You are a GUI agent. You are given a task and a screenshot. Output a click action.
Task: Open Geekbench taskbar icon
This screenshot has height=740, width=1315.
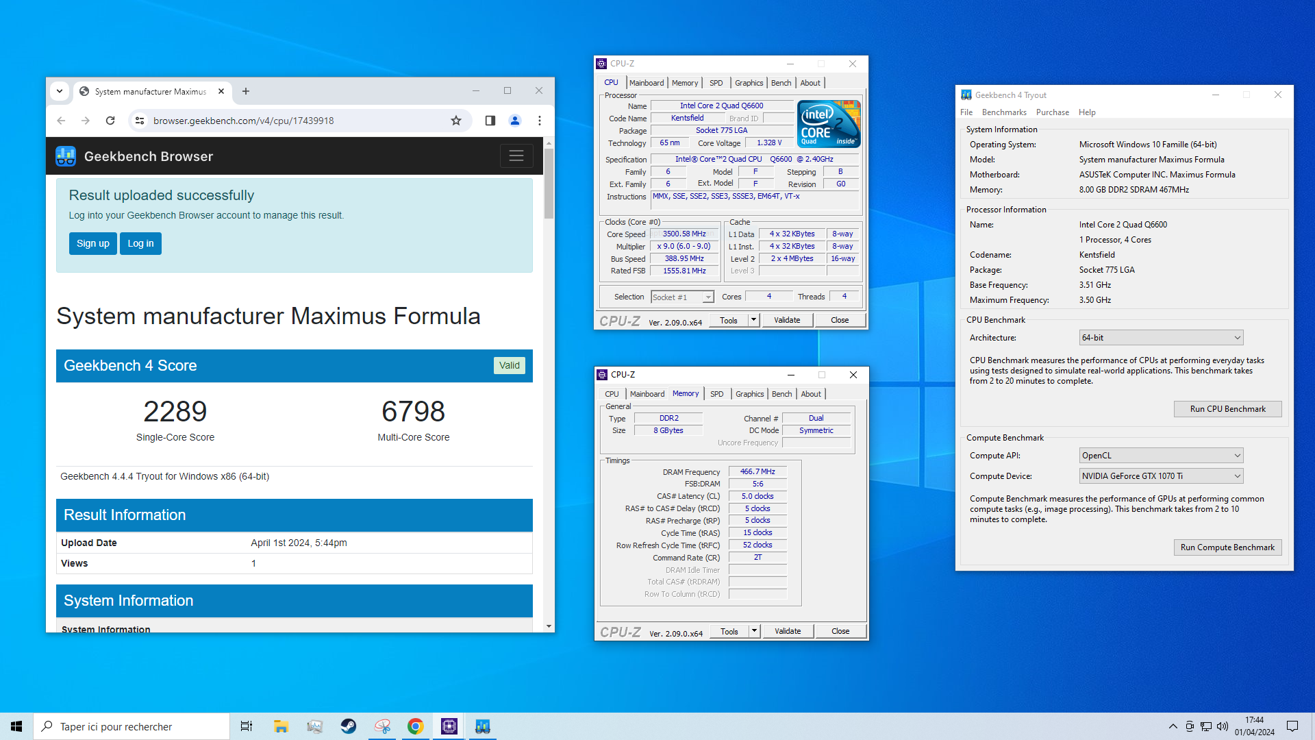[x=483, y=726]
